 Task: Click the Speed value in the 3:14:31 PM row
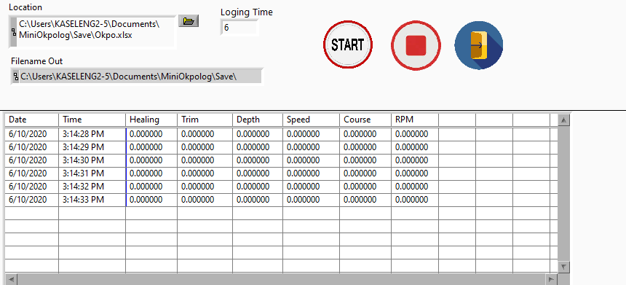point(312,173)
